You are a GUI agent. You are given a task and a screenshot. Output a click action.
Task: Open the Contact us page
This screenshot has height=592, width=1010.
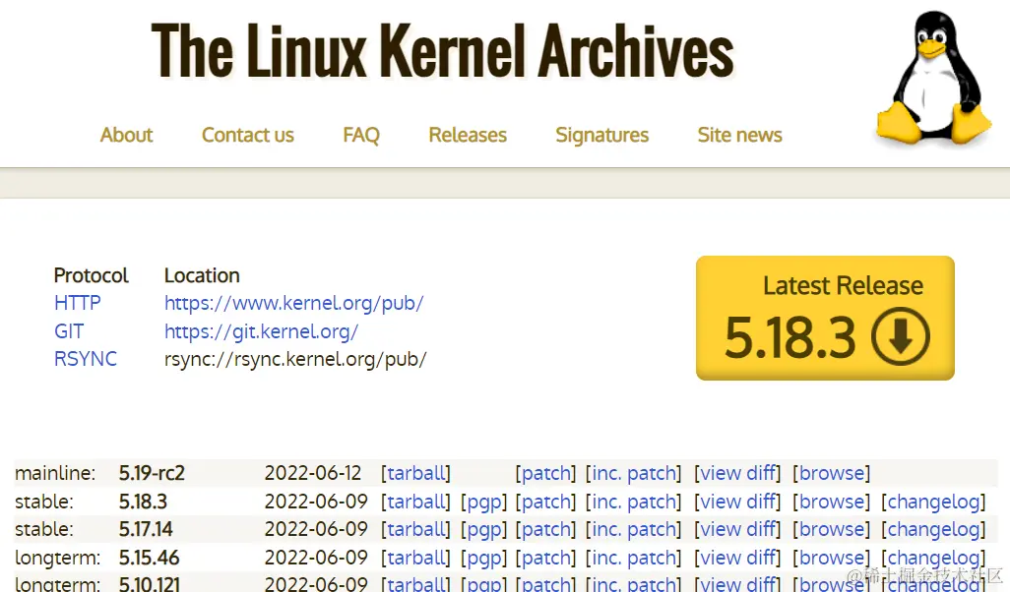[x=247, y=135]
